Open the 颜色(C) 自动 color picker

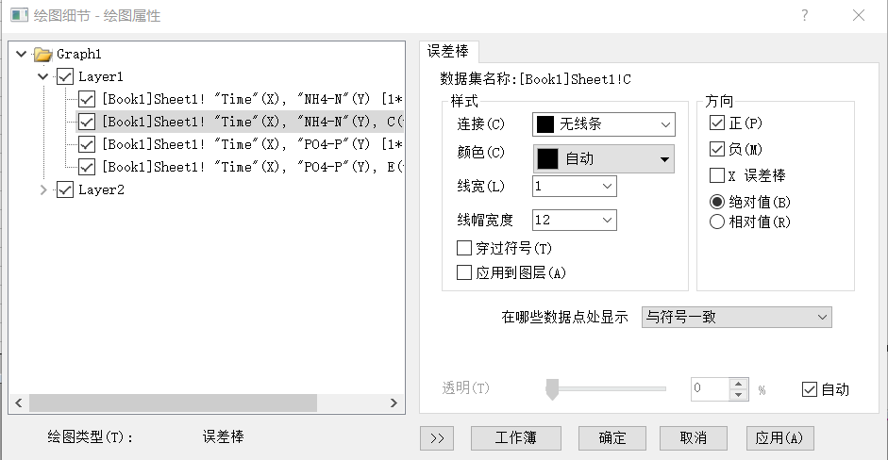604,159
